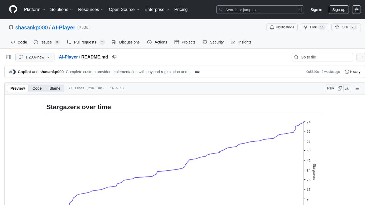Screen dimensions: 365x205
Task: Open shasankp000 commit author link
Action: [x=52, y=72]
